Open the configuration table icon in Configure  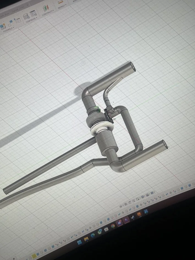tap(33, 13)
